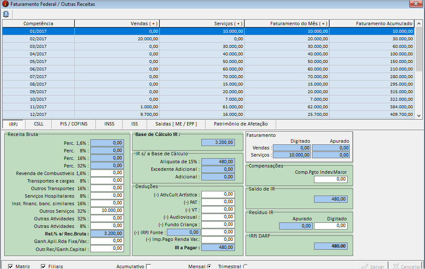The width and height of the screenshot is (425, 269).
Task: Click the Resíduo IR Digitado field
Action: 331,226
